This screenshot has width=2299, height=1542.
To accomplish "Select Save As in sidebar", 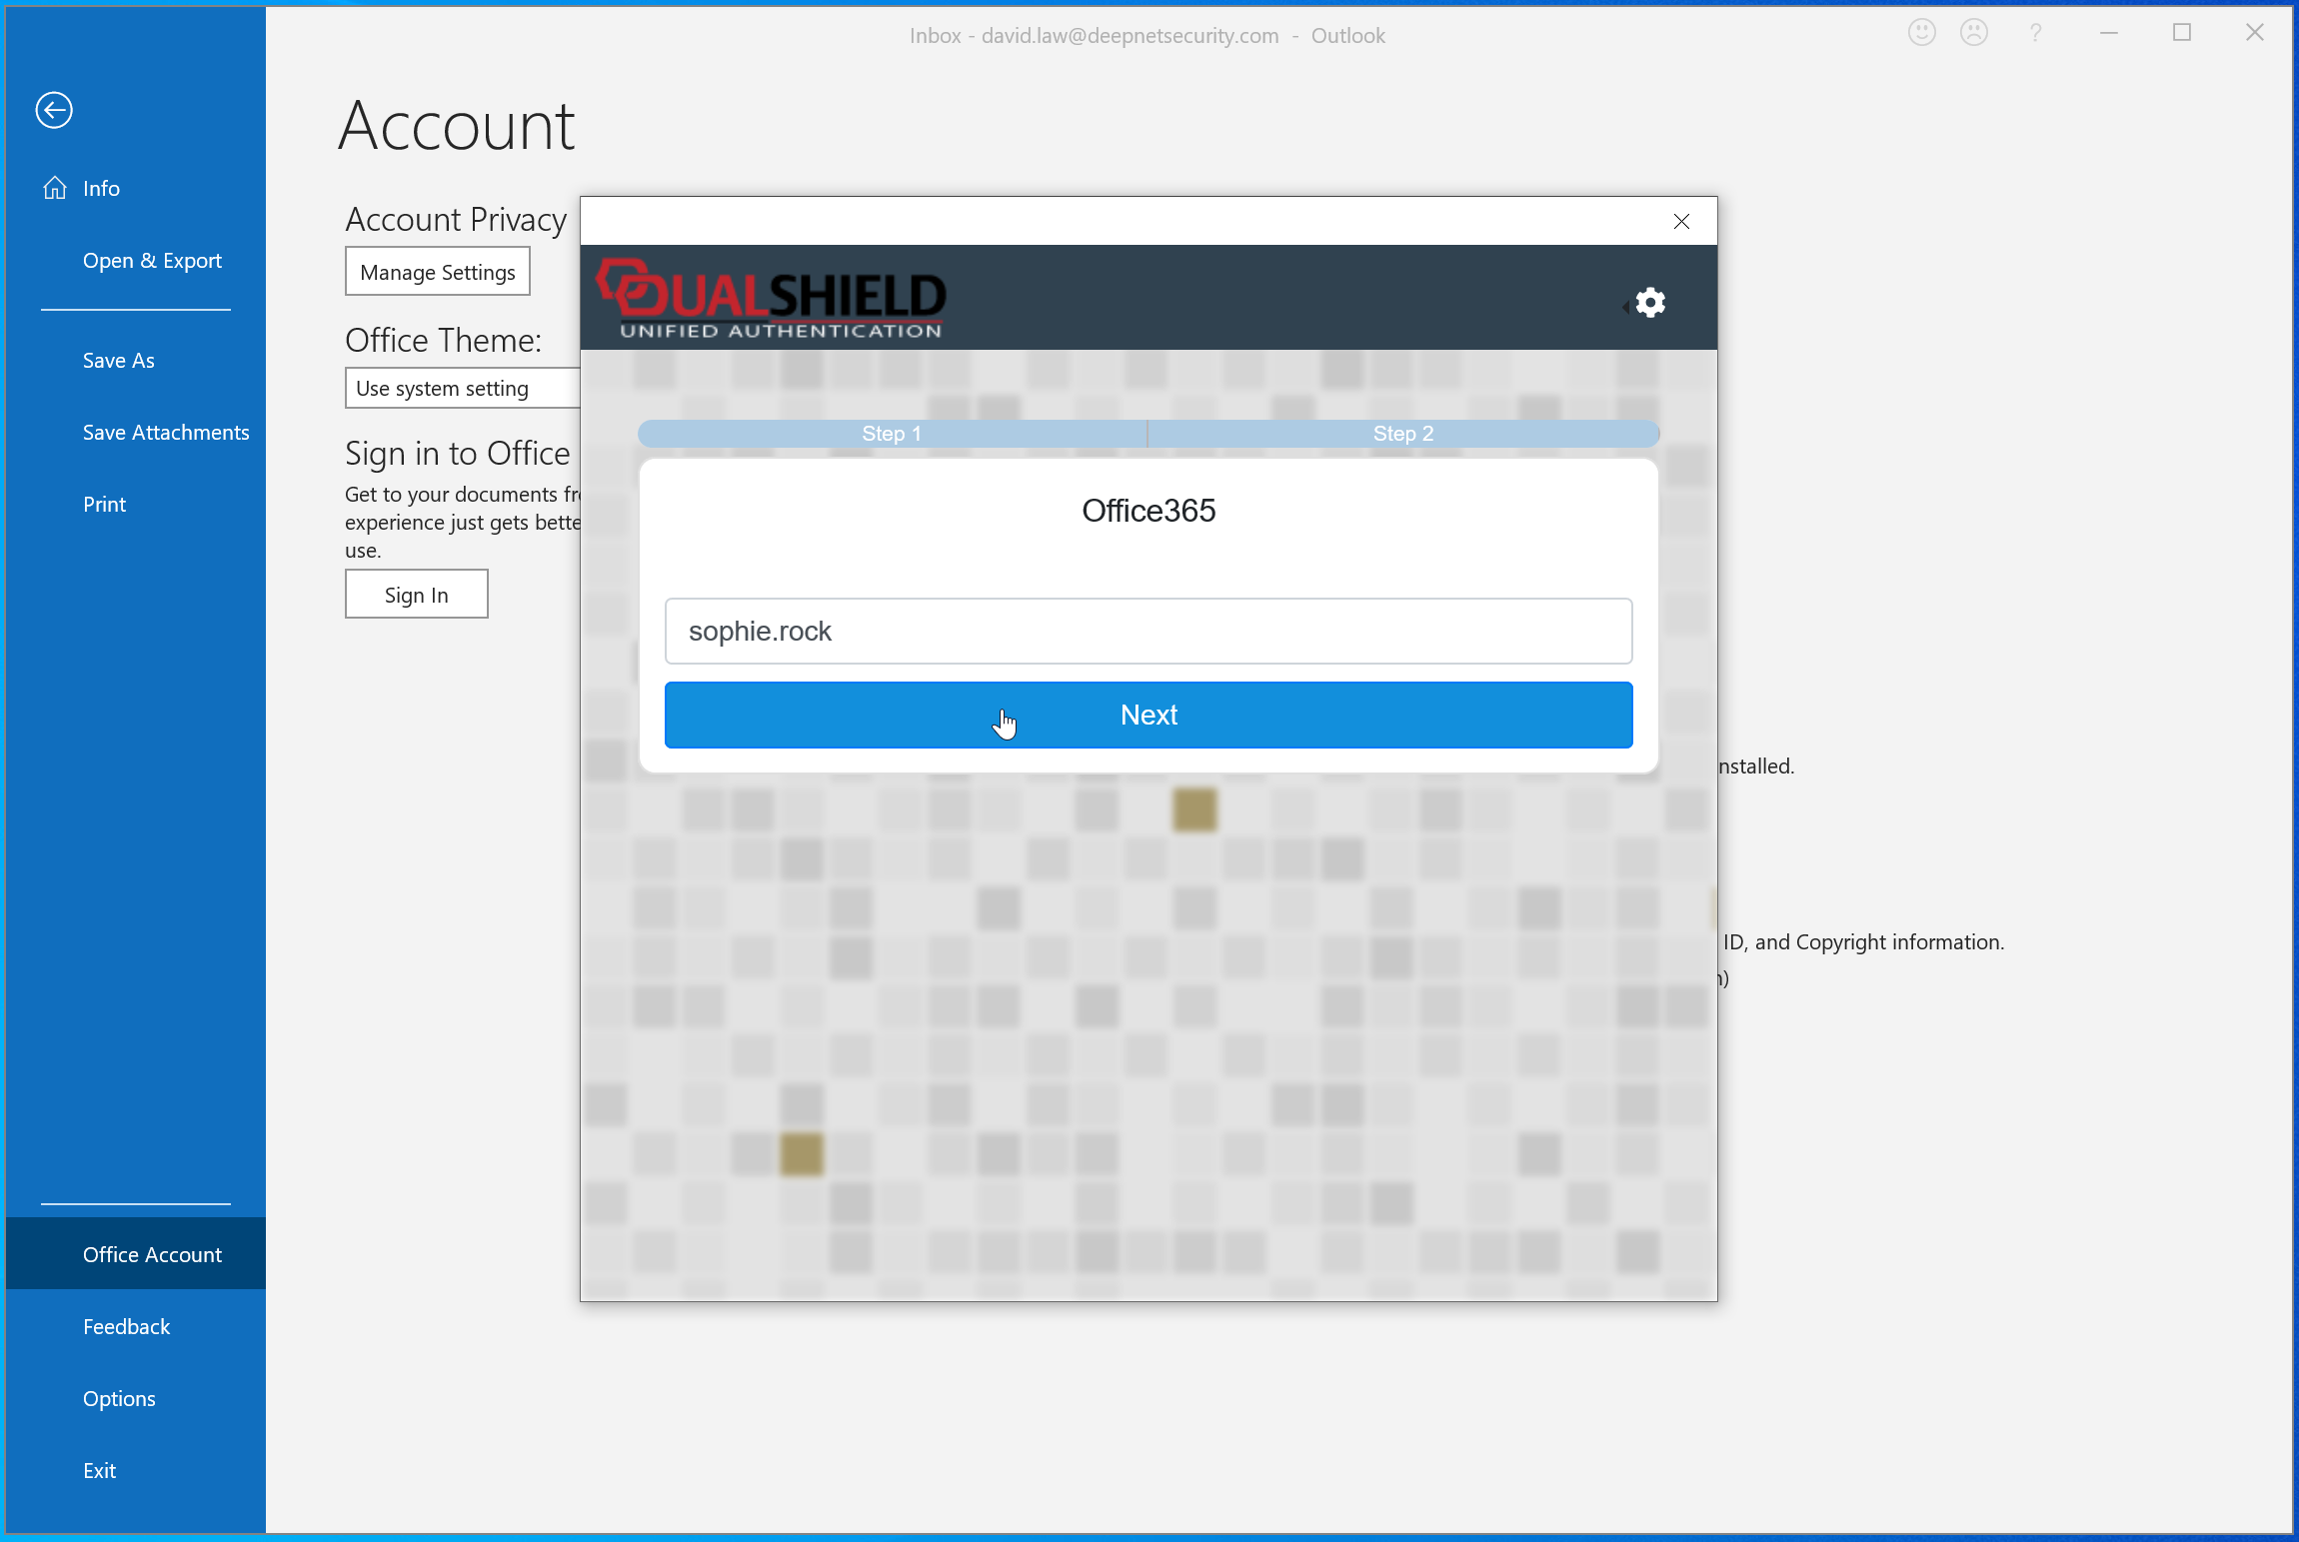I will [x=118, y=361].
